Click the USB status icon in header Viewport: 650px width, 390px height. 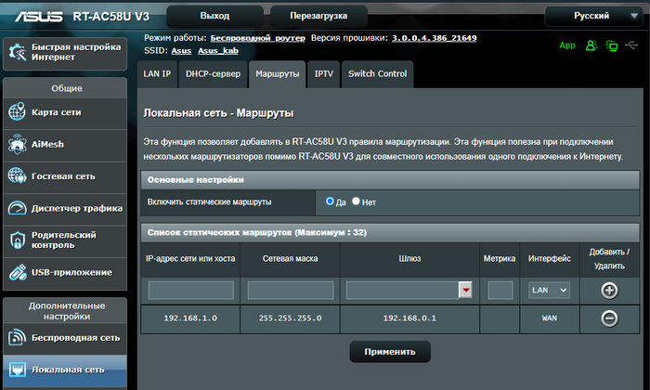pos(631,45)
